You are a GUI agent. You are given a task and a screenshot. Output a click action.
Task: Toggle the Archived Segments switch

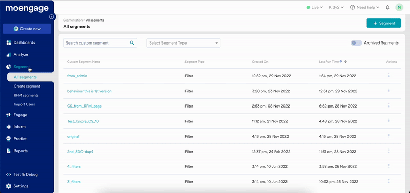[x=356, y=43]
